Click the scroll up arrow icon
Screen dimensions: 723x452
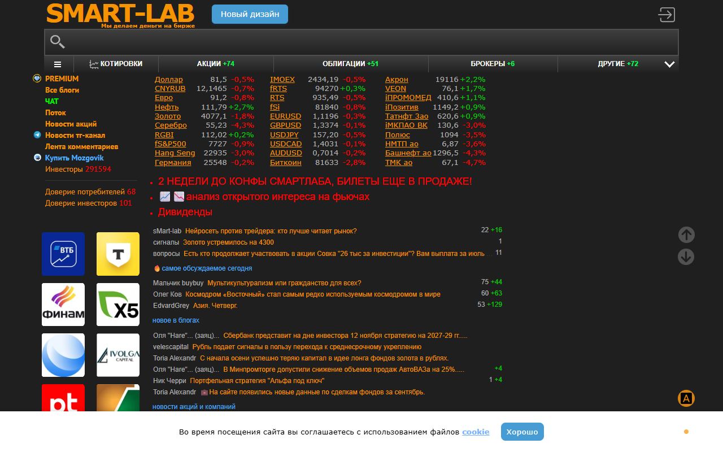686,235
